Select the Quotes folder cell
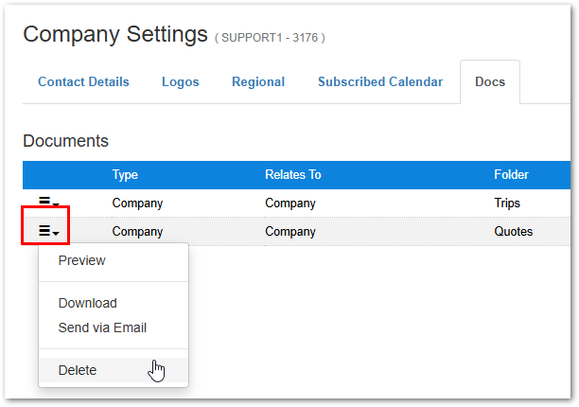The width and height of the screenshot is (579, 407). (514, 231)
